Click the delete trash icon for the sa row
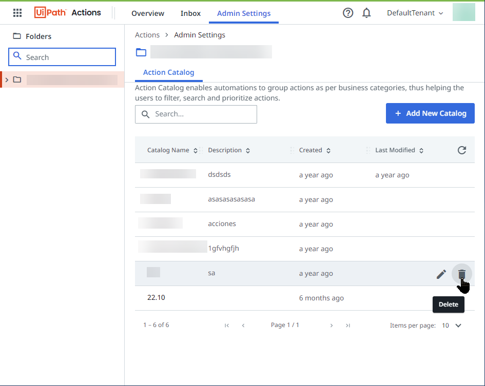Viewport: 485px width, 386px height. coord(461,274)
